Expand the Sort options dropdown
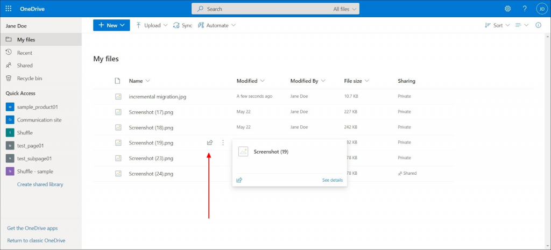The image size is (551, 250). coord(497,25)
